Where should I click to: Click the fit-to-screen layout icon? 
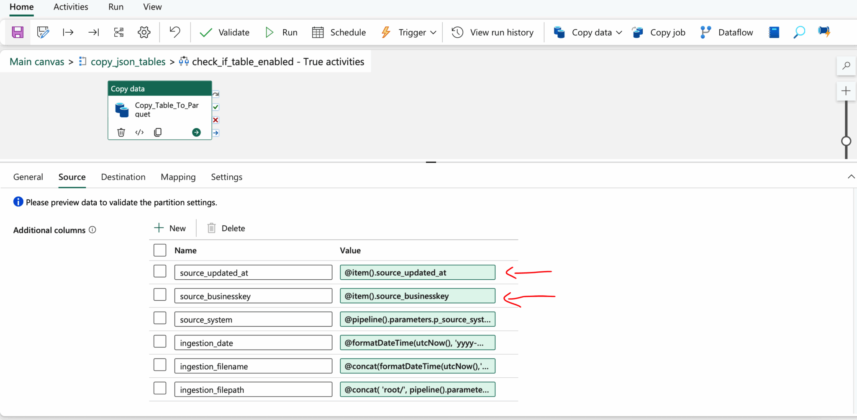tap(119, 32)
